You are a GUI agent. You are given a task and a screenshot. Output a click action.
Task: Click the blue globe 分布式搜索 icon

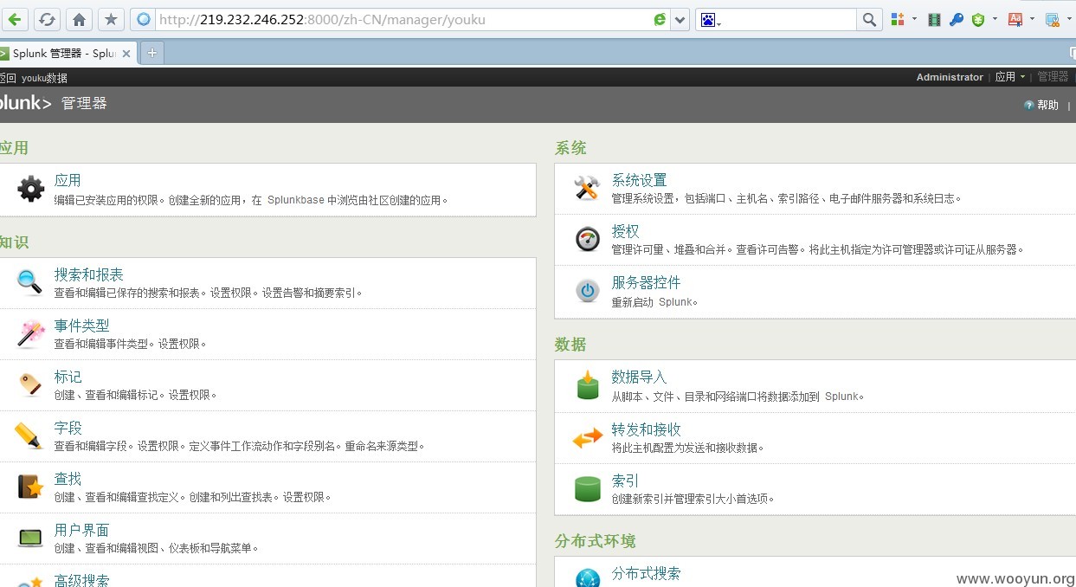point(588,578)
